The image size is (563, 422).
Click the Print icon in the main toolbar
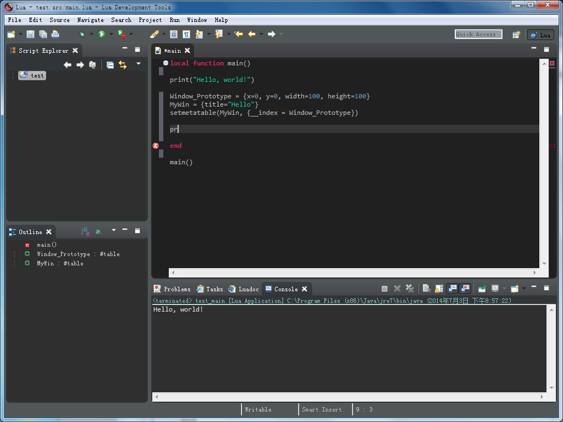[x=55, y=34]
